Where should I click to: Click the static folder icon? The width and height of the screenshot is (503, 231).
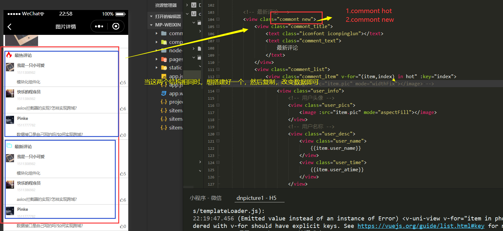[x=164, y=68]
